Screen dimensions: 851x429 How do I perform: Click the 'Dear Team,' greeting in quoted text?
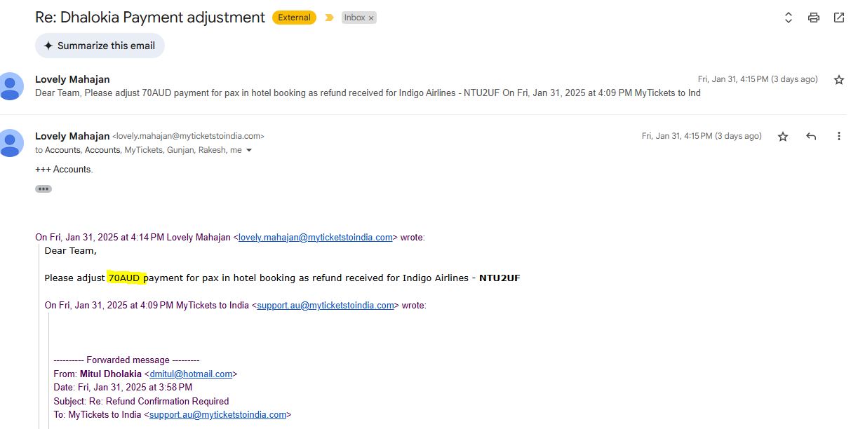[70, 251]
